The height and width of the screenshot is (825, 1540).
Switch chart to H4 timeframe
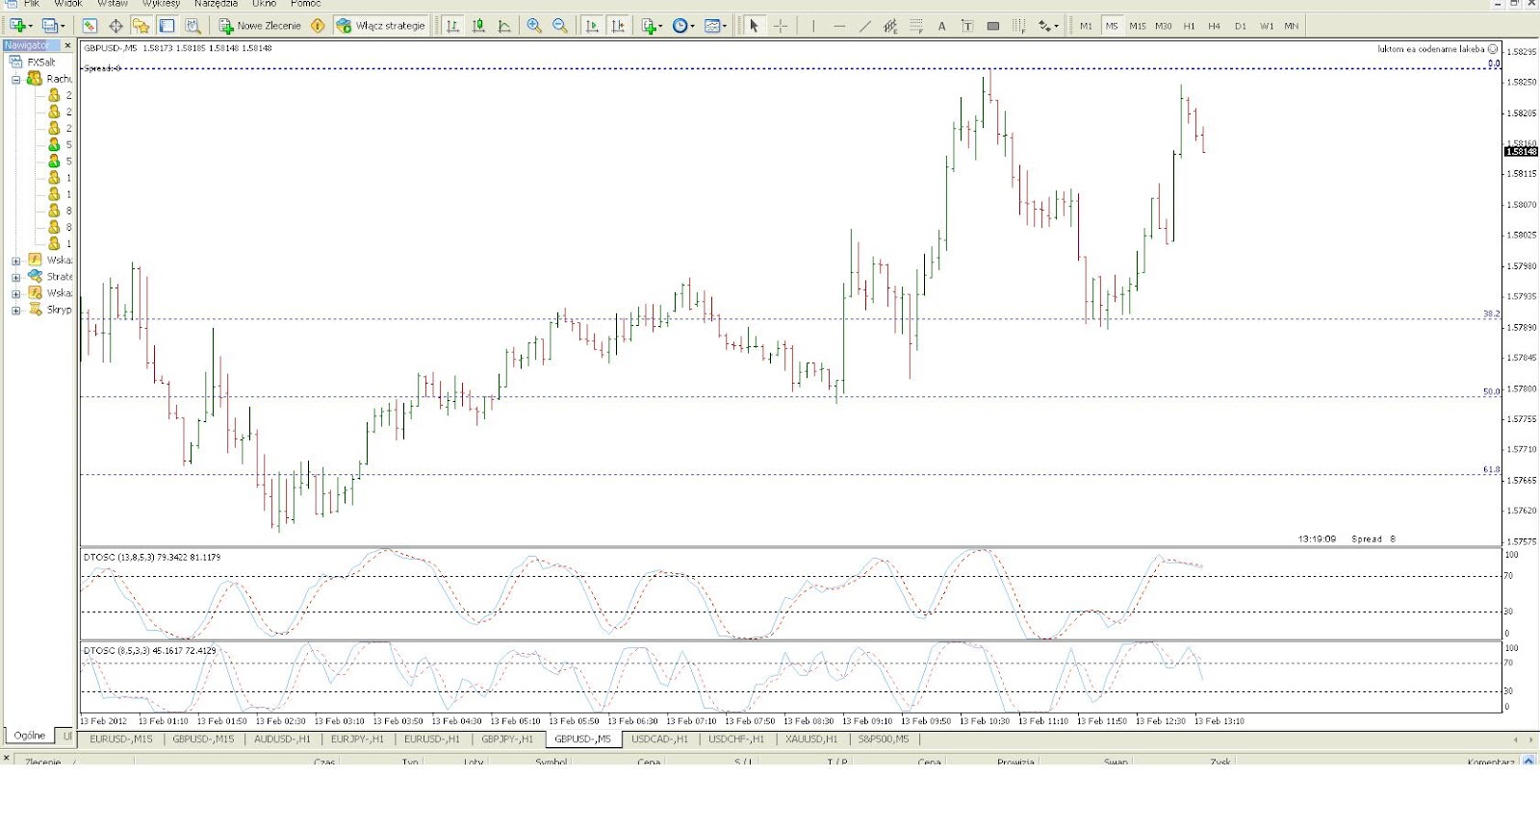(x=1215, y=26)
